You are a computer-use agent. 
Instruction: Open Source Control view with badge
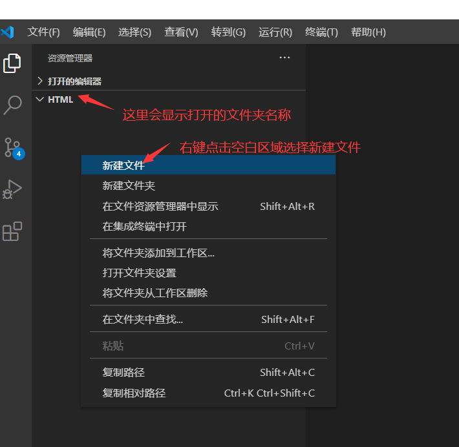12,147
